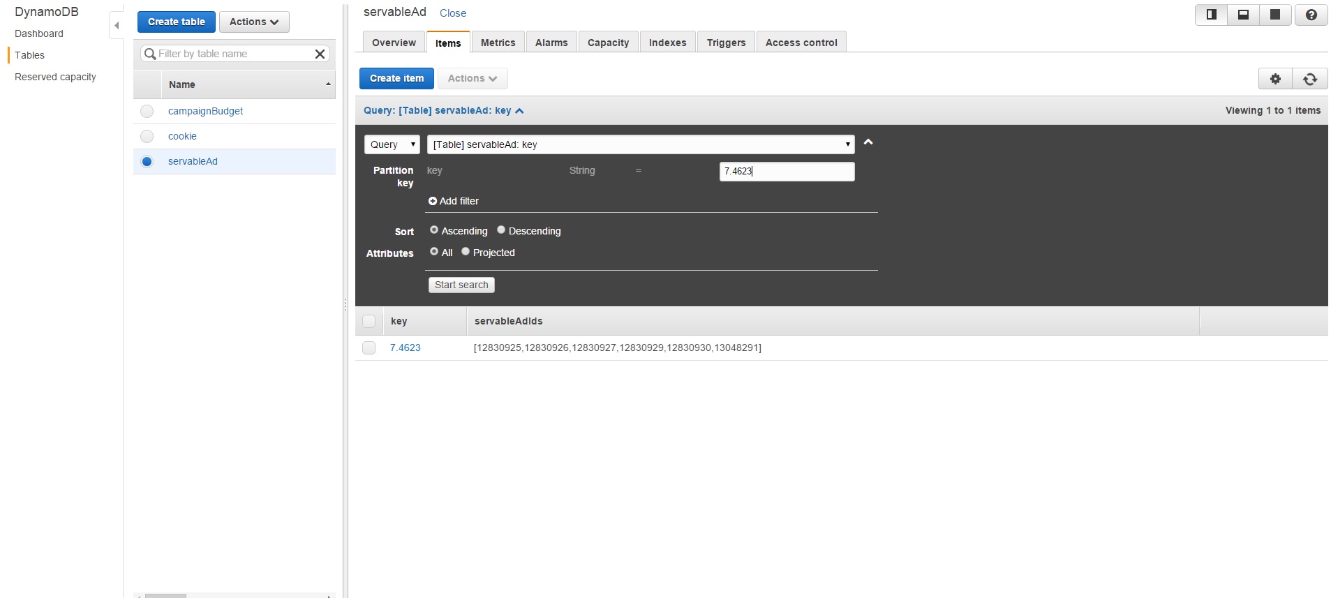The height and width of the screenshot is (598, 1331).
Task: Toggle Query: [Table] servableAd header expander
Action: coord(444,110)
